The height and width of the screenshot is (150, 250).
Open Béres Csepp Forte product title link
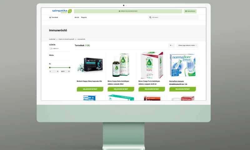tap(149, 82)
